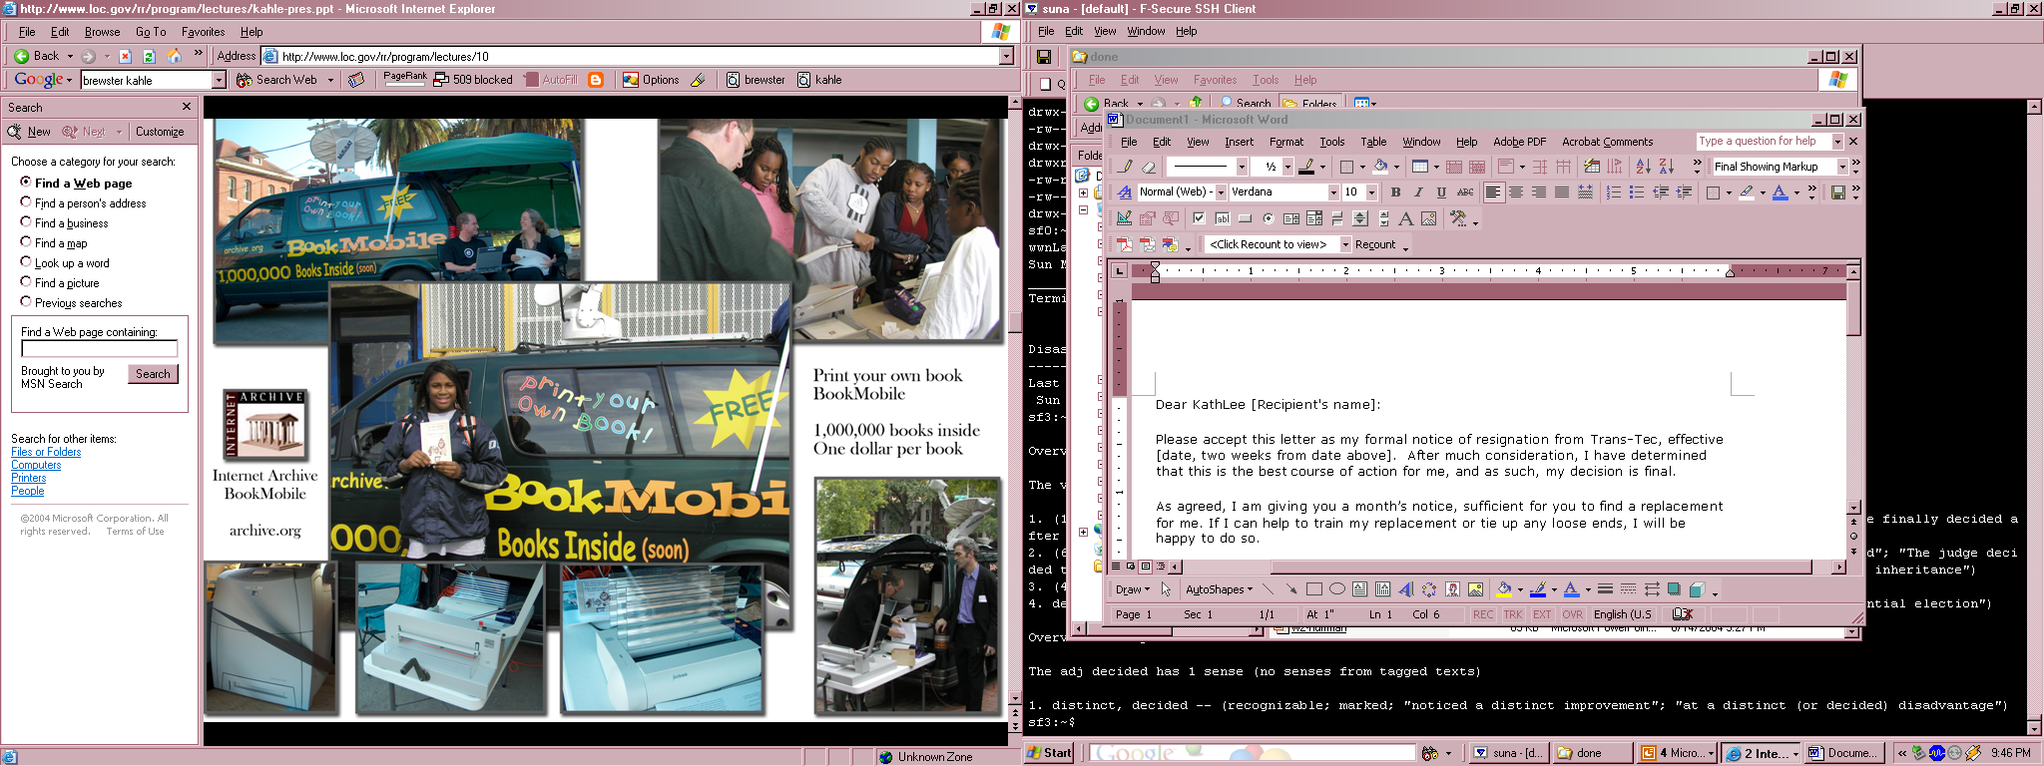Follow the 'Files or Folders' link
The height and width of the screenshot is (766, 2044).
(x=46, y=452)
